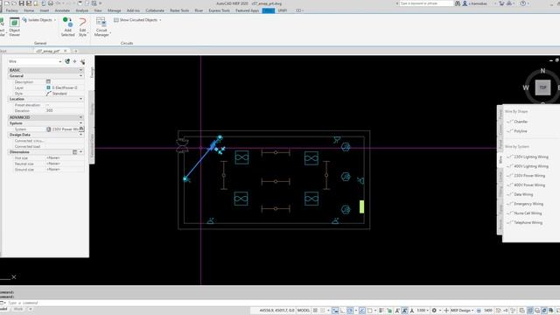Viewport: 560px width, 315px height.
Task: Switch to the c07 drawing file tab
Action: [x=48, y=51]
